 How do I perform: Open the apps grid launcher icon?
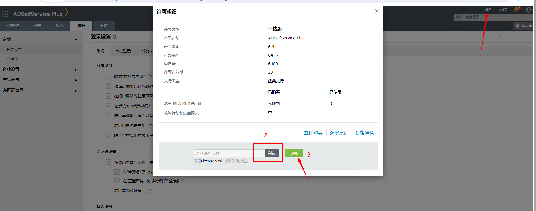(x=5, y=14)
